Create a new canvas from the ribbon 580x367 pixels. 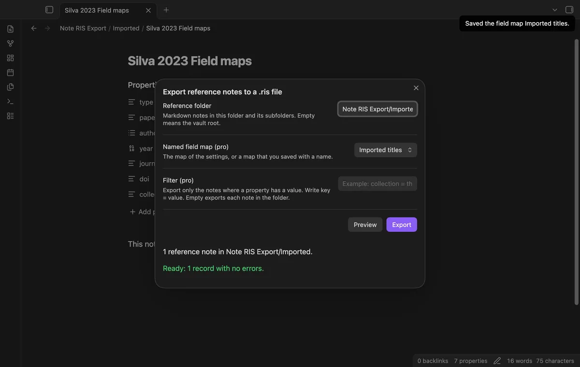click(x=10, y=58)
